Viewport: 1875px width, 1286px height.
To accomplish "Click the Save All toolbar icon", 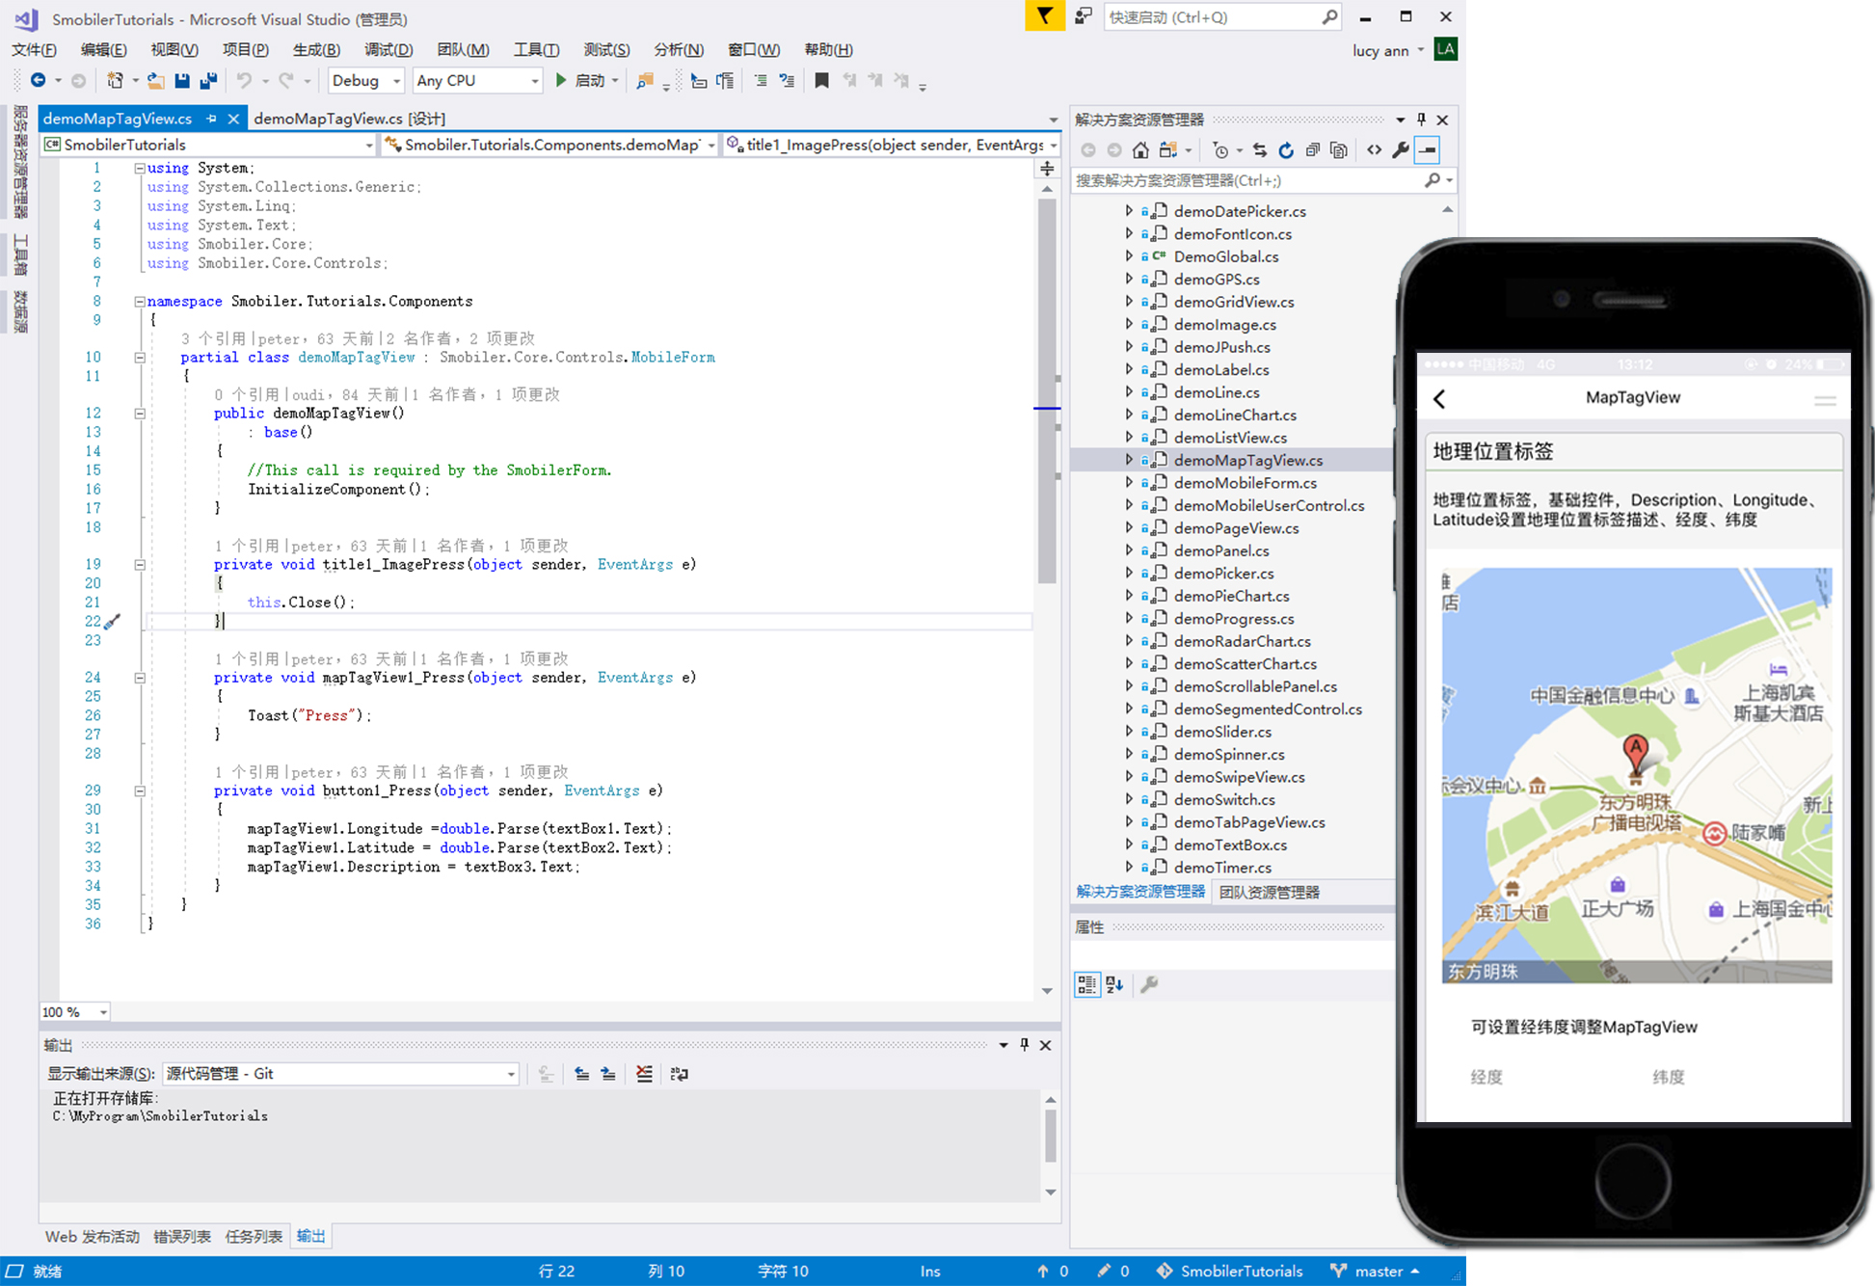I will point(207,81).
